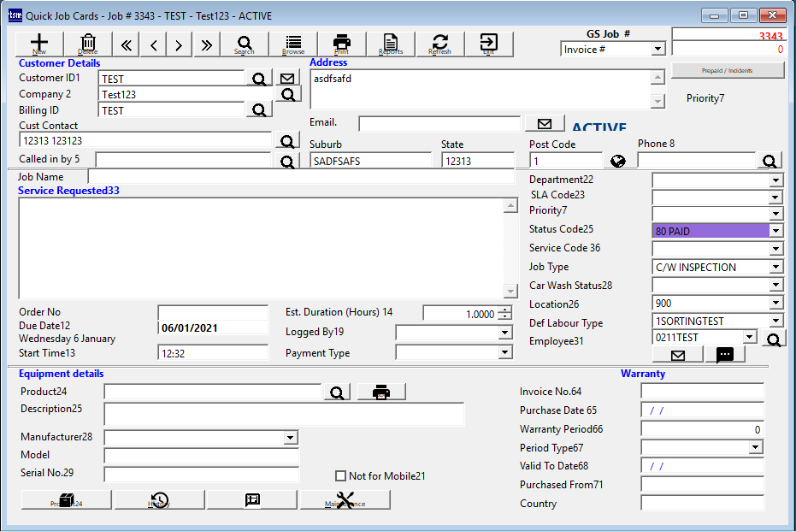
Task: Expand the Status Code dropdown
Action: [x=775, y=231]
